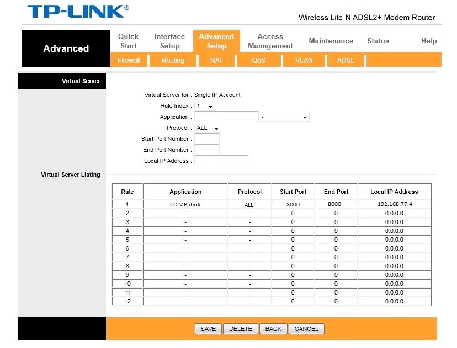Open the Help page
This screenshot has height=348, width=457.
[x=428, y=41]
